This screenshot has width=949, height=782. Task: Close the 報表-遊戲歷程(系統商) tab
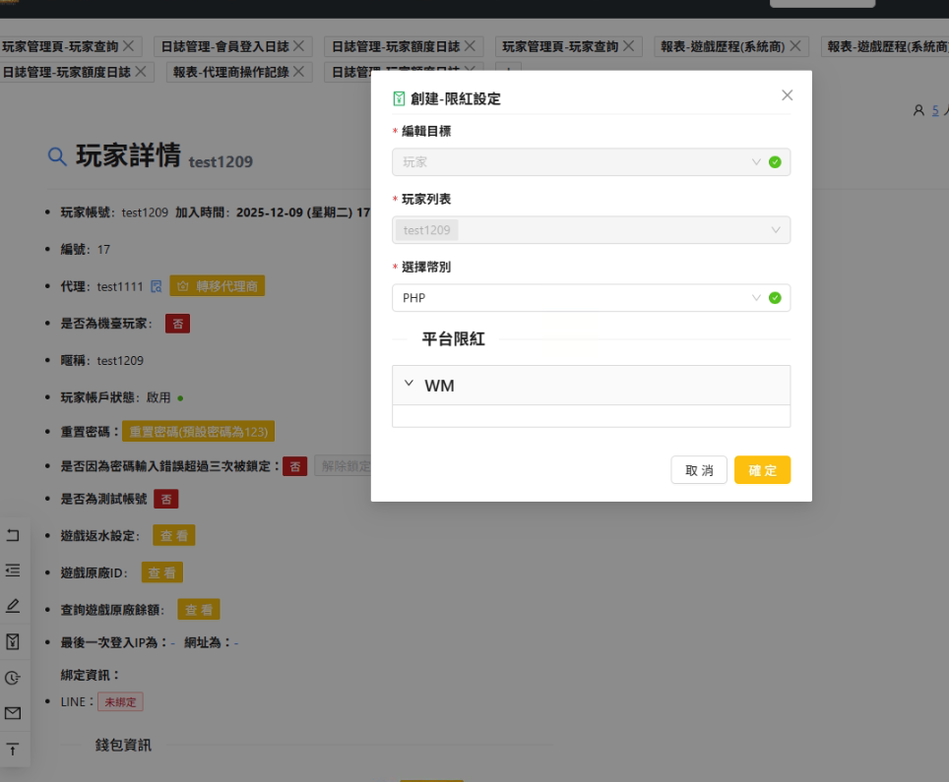[797, 46]
